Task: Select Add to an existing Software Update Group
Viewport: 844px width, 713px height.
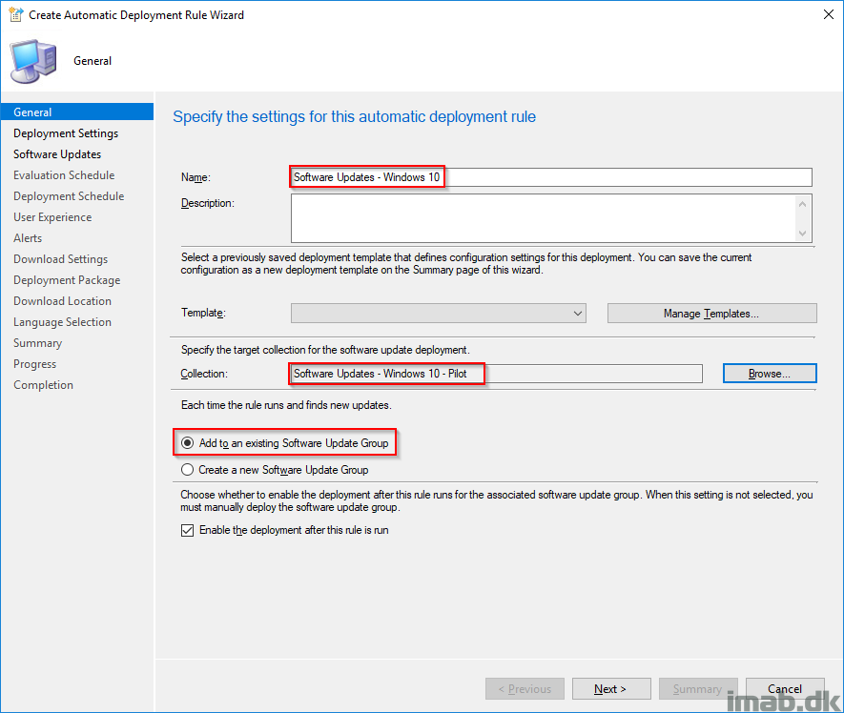Action: pos(285,443)
